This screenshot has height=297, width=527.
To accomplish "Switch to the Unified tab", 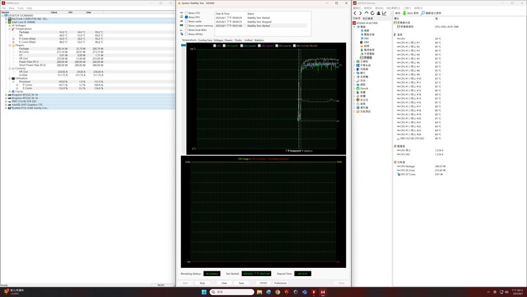I will point(249,40).
